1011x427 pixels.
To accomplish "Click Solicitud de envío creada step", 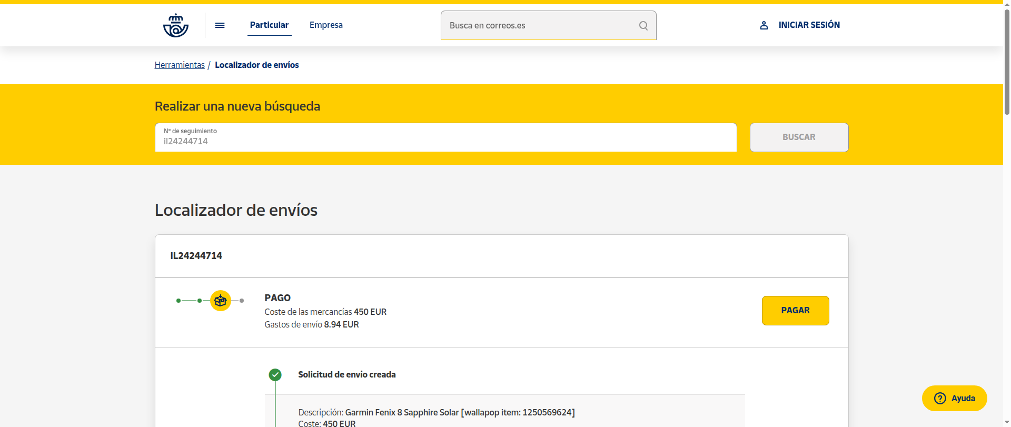I will (x=347, y=375).
